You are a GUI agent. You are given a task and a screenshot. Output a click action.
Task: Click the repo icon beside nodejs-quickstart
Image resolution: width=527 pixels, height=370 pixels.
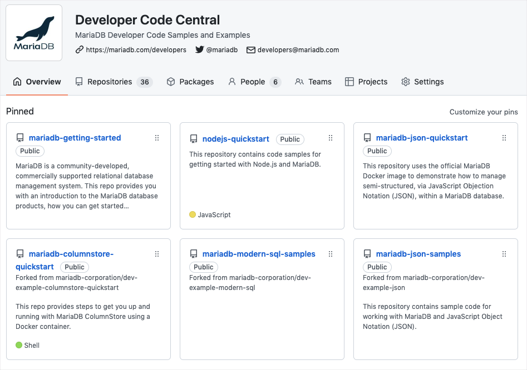pos(194,139)
